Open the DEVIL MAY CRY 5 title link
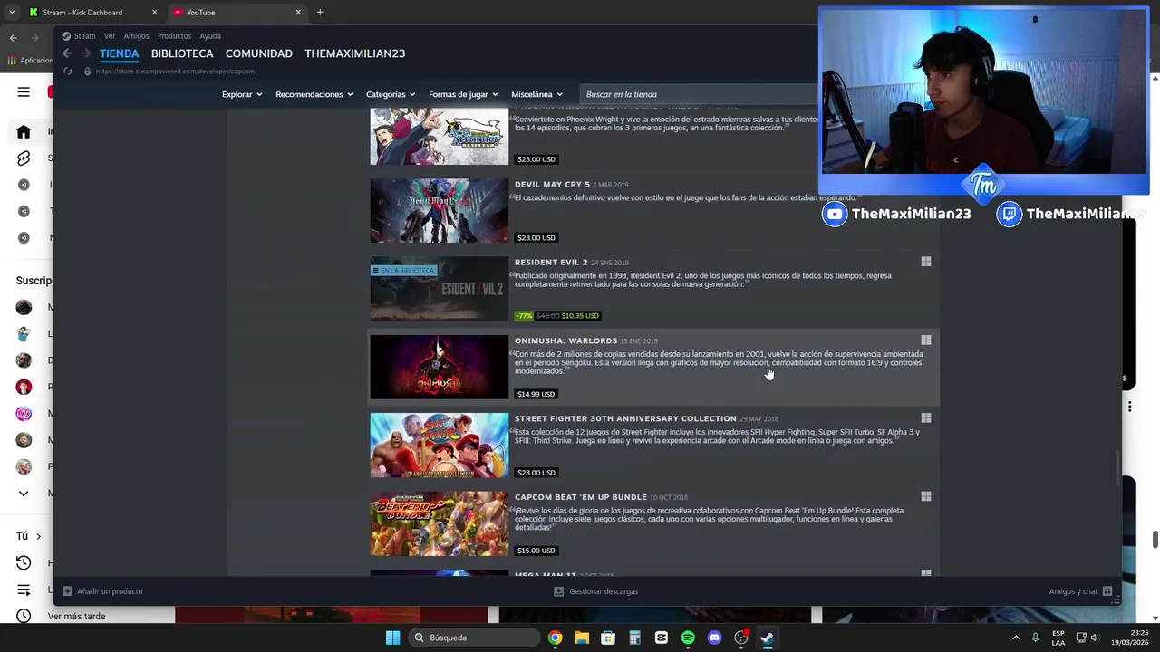1160x652 pixels. point(552,185)
